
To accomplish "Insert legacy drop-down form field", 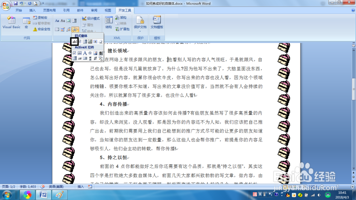I will (85, 42).
